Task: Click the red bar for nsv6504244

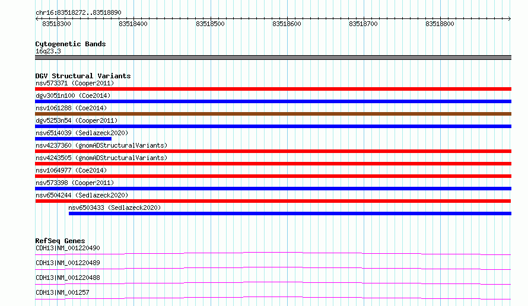Action: click(x=273, y=201)
